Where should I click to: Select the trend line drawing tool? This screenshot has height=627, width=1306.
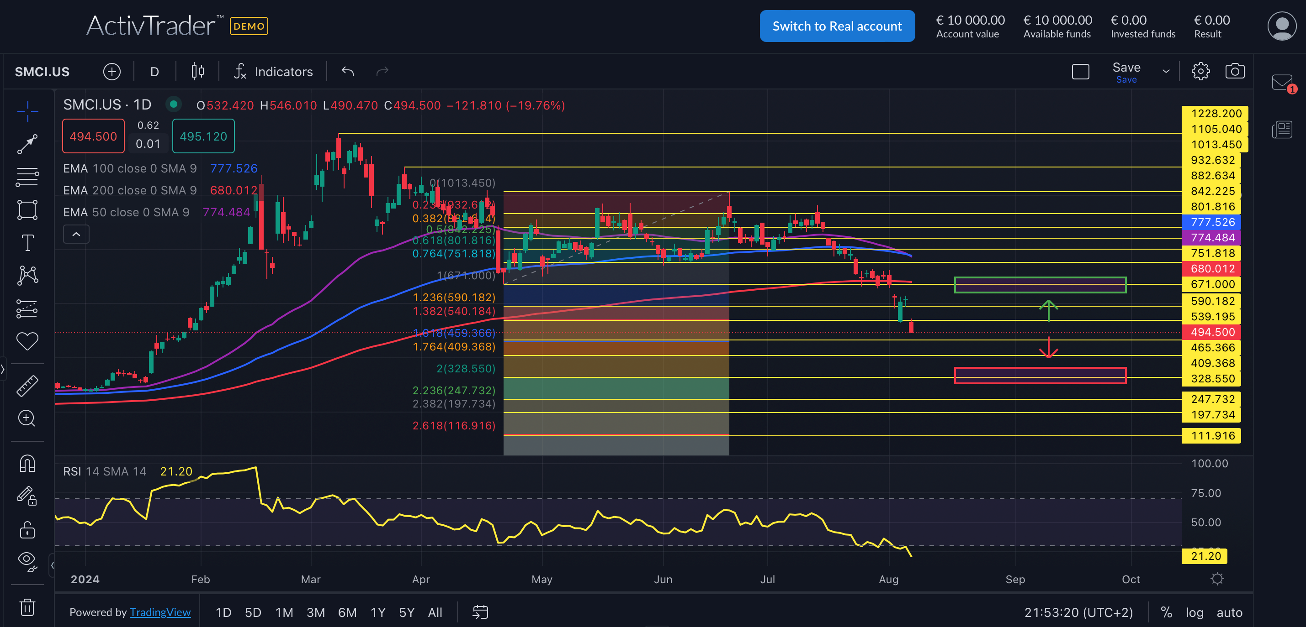[27, 144]
